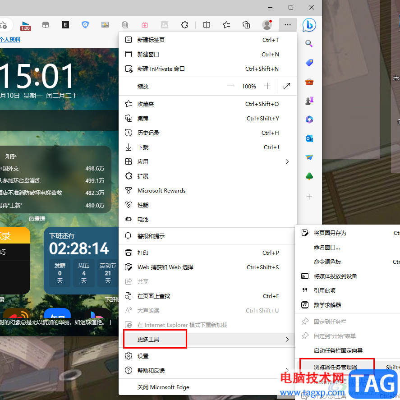Image resolution: width=400 pixels, height=400 pixels.
Task: Zoom out with the minus button
Action: (230, 86)
